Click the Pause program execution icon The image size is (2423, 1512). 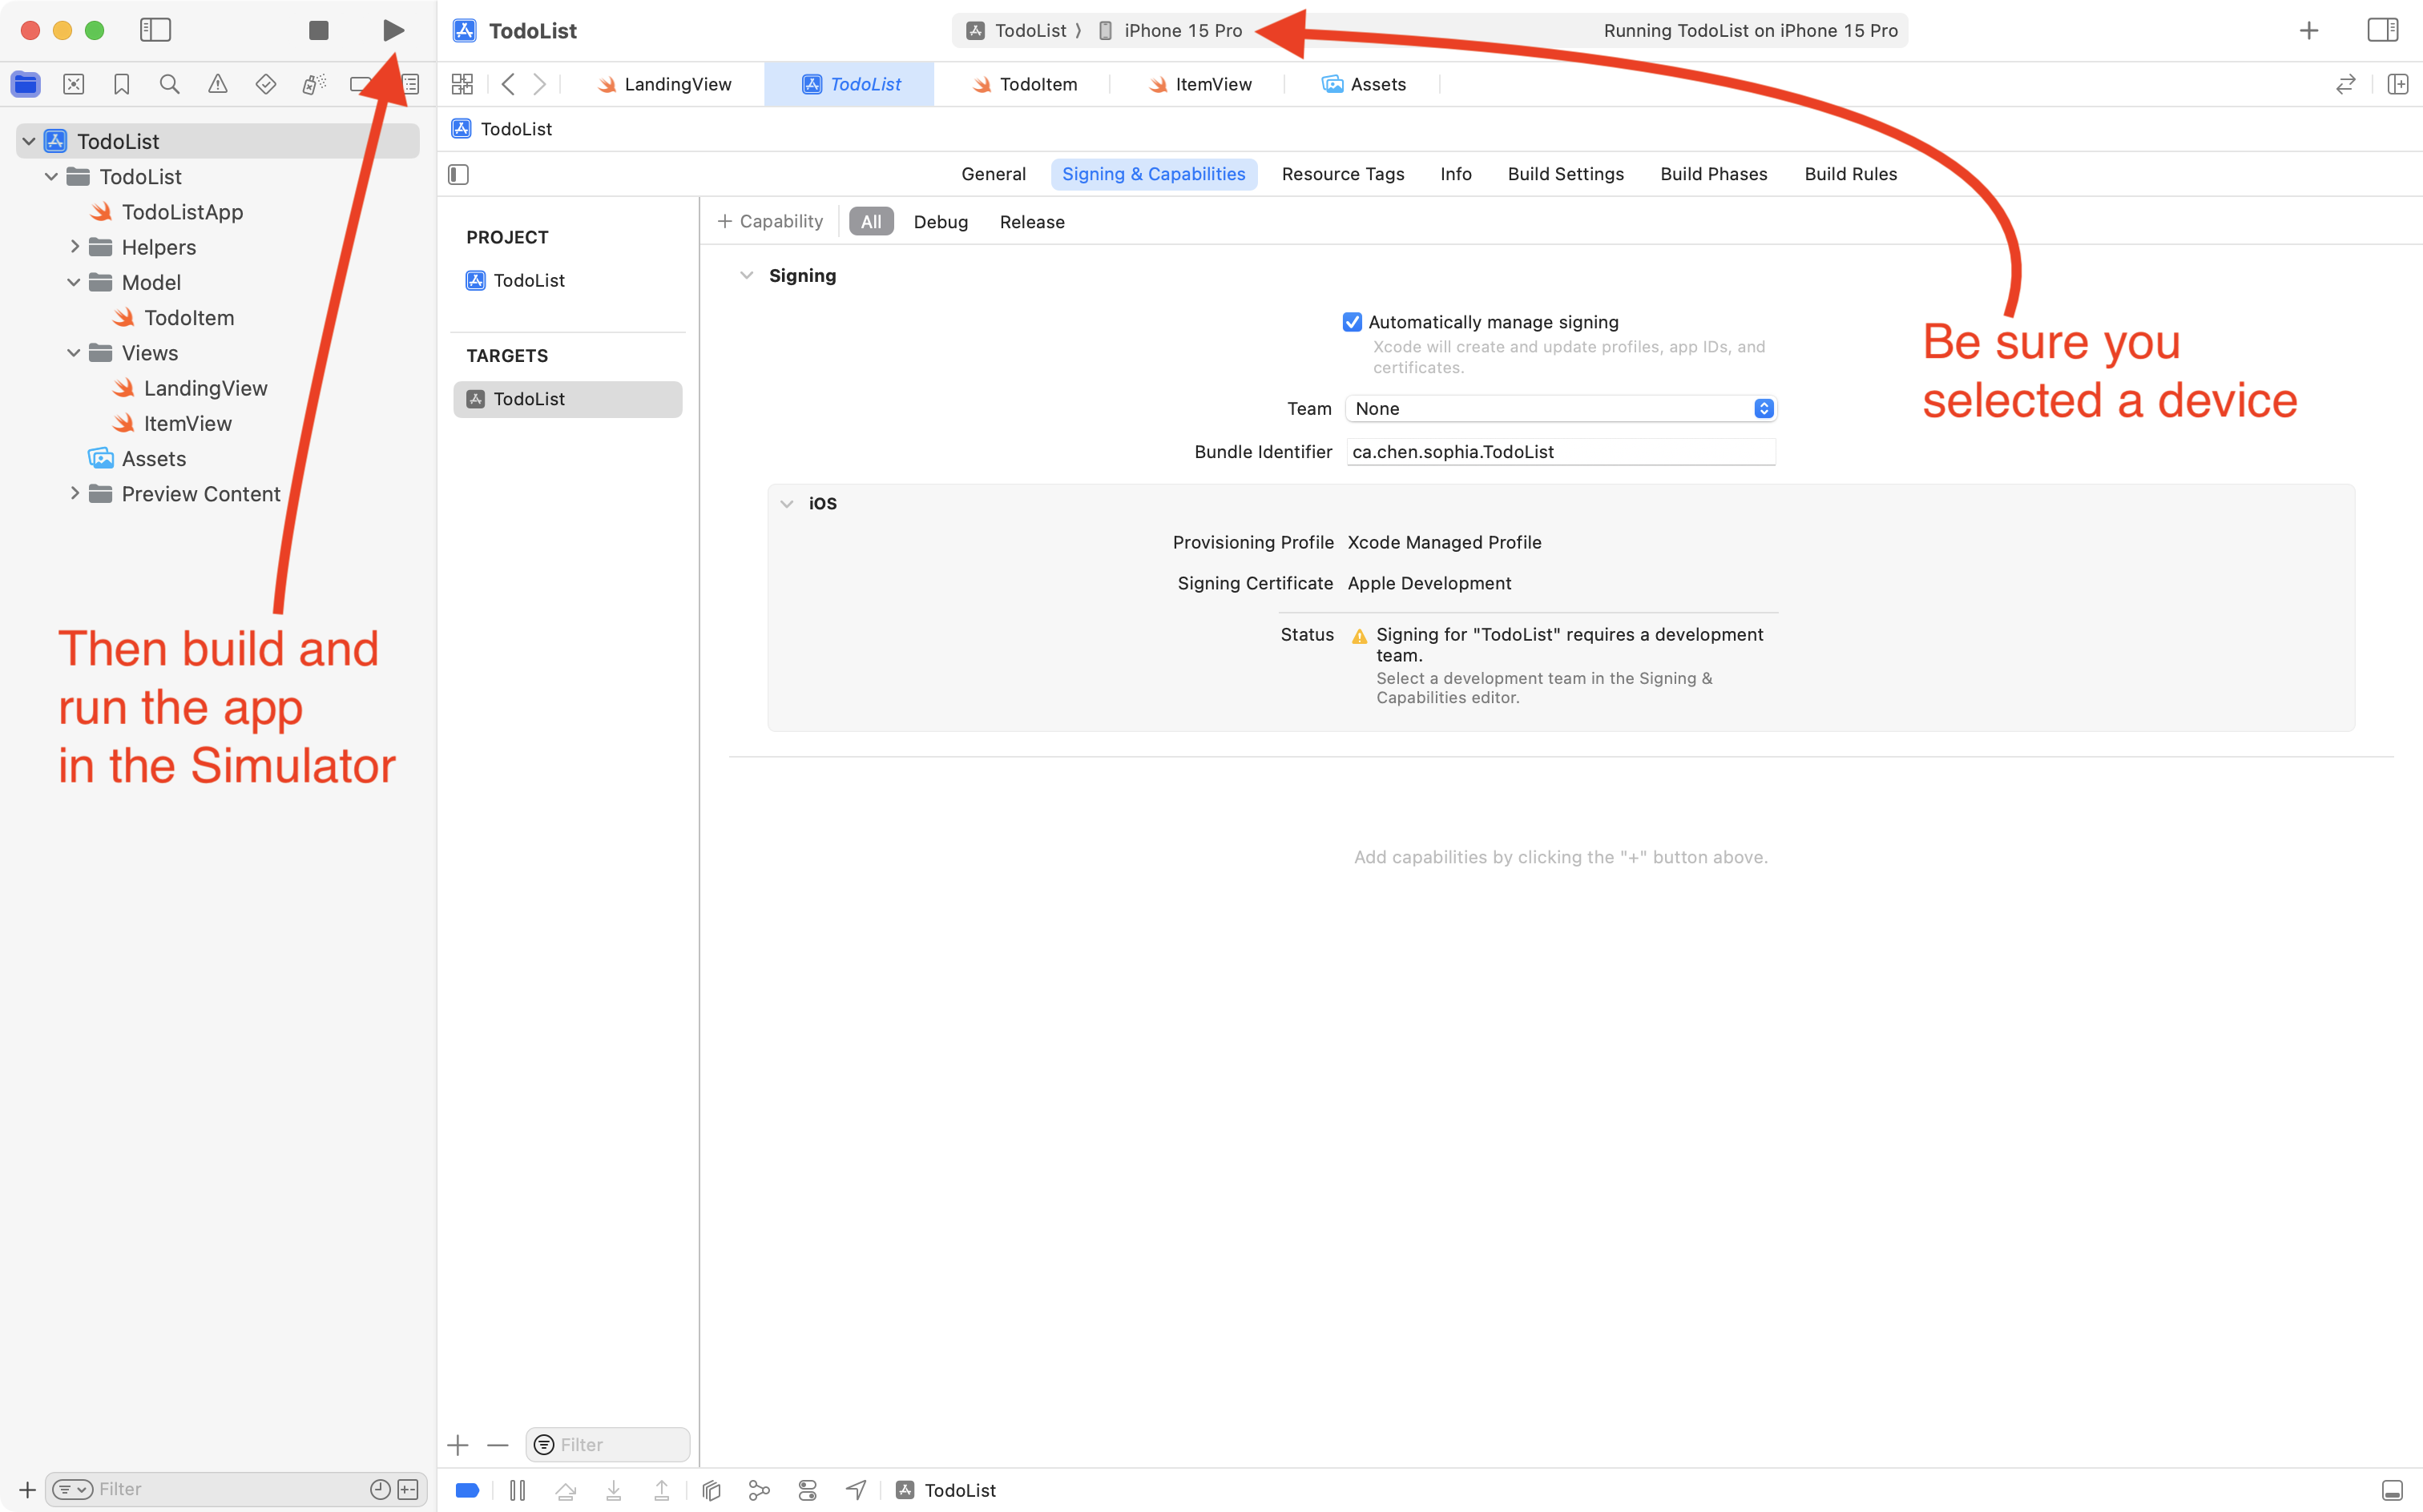pyautogui.click(x=518, y=1490)
